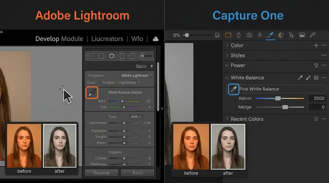Open the active eyedropper Color tool tab
The height and width of the screenshot is (183, 329).
[270, 35]
